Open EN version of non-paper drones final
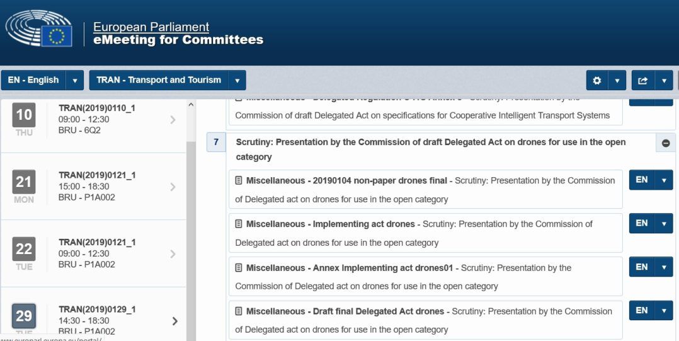 641,180
